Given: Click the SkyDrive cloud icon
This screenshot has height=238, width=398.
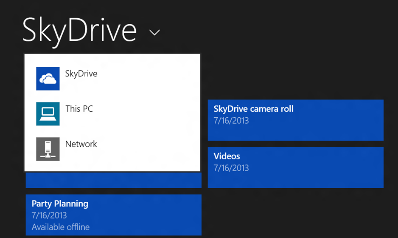Looking at the screenshot, I should pos(48,79).
